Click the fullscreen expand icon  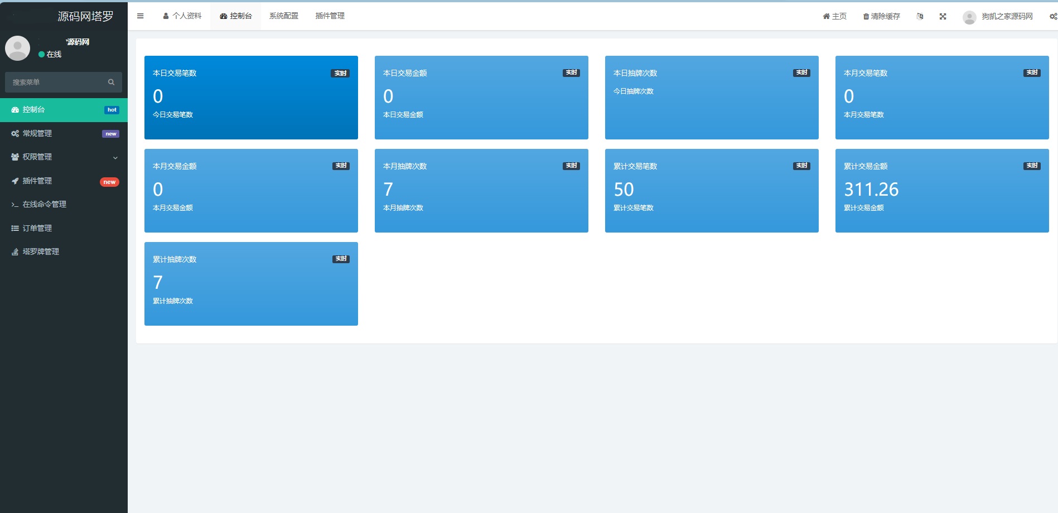point(943,16)
